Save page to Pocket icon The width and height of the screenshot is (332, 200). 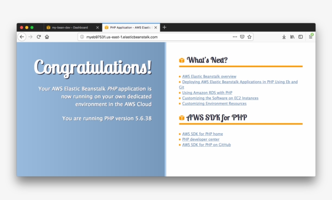point(242,37)
